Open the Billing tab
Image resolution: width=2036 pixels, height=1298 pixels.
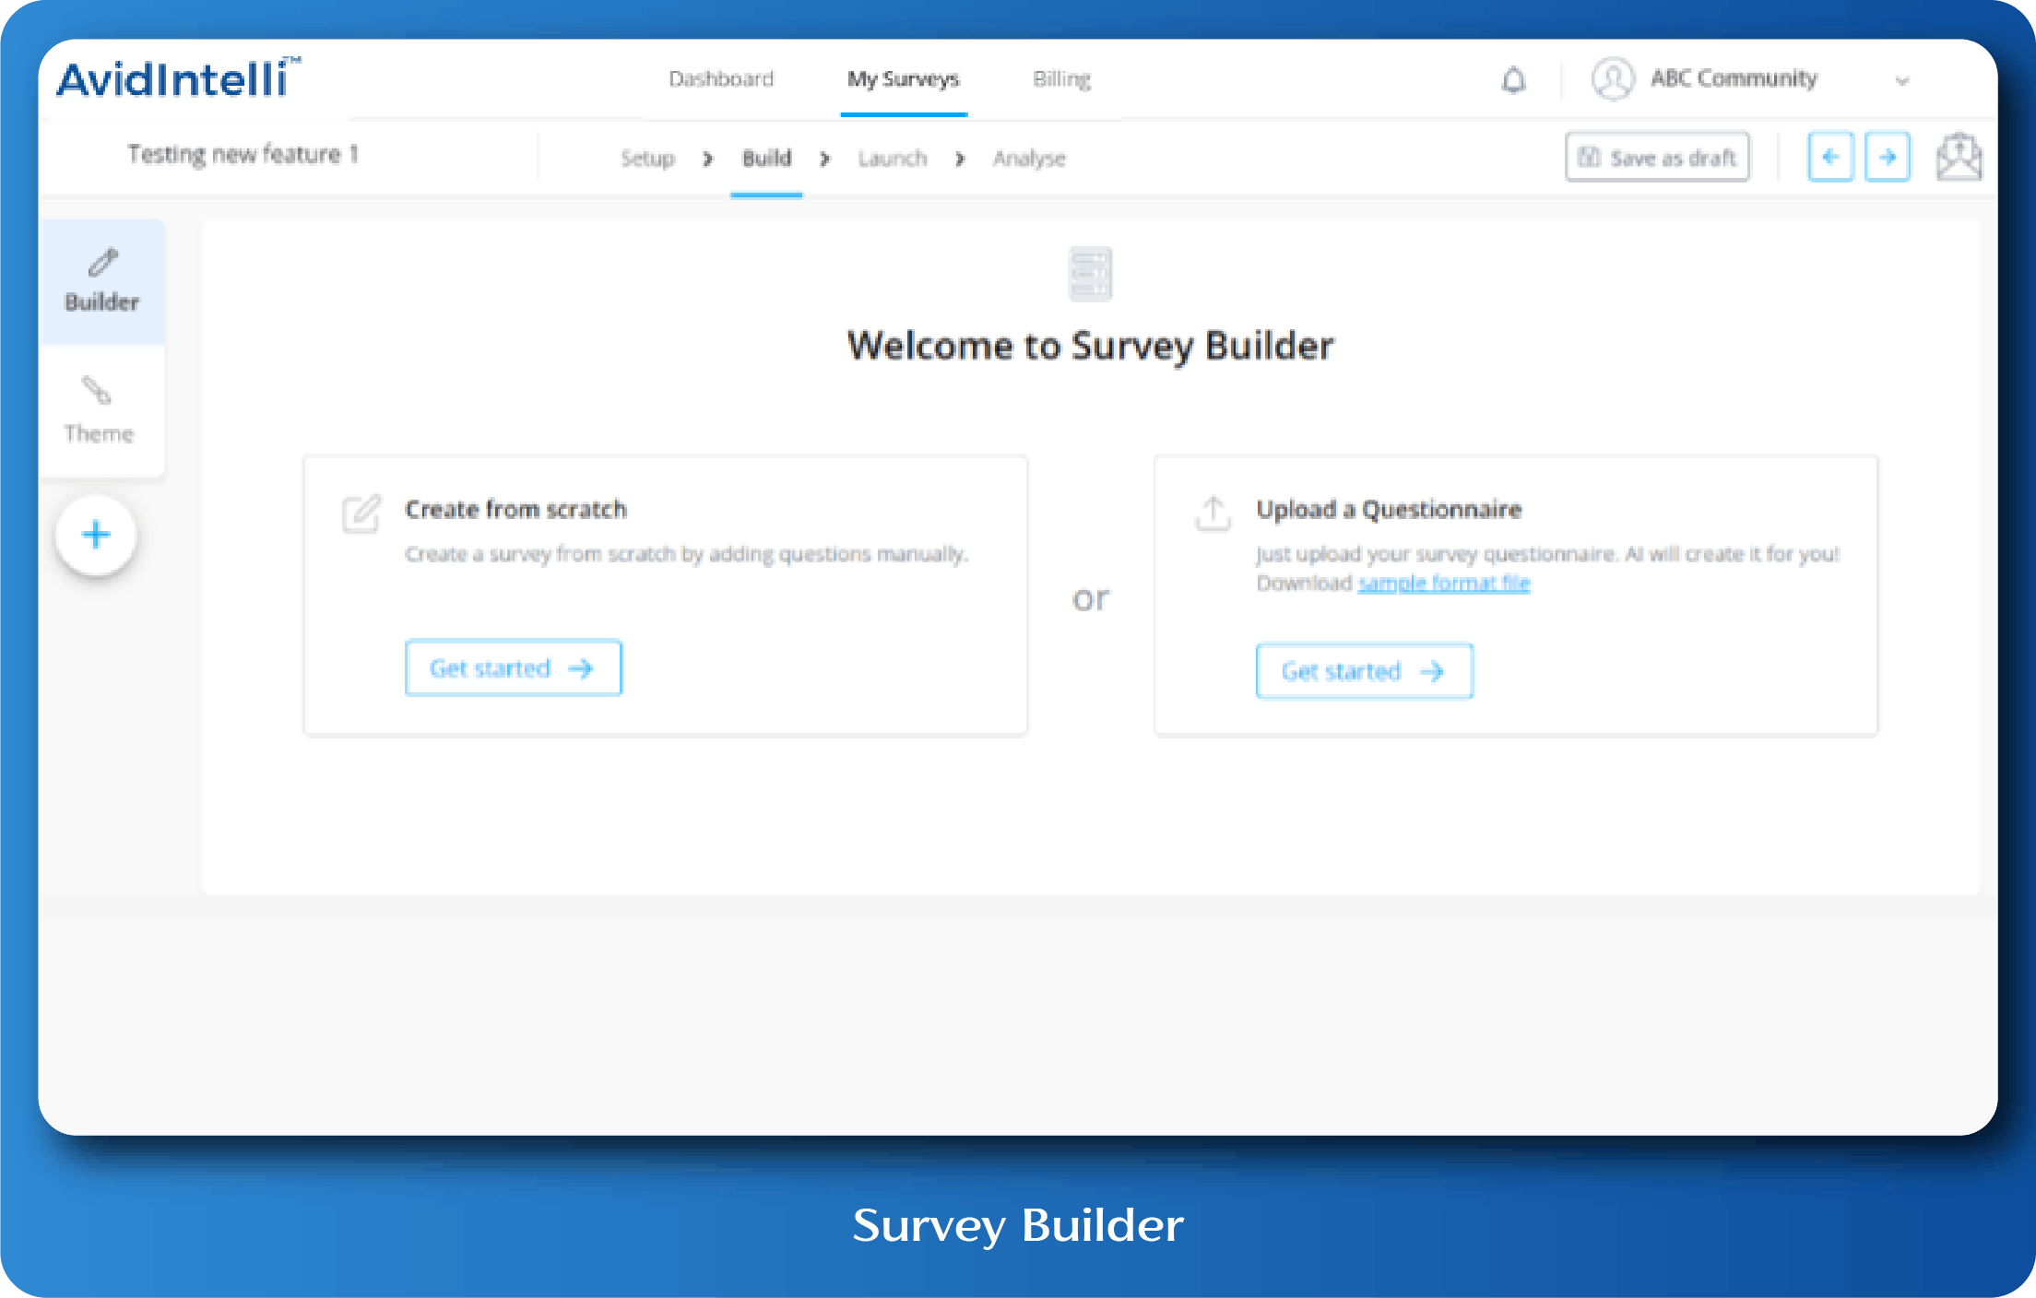[1061, 79]
